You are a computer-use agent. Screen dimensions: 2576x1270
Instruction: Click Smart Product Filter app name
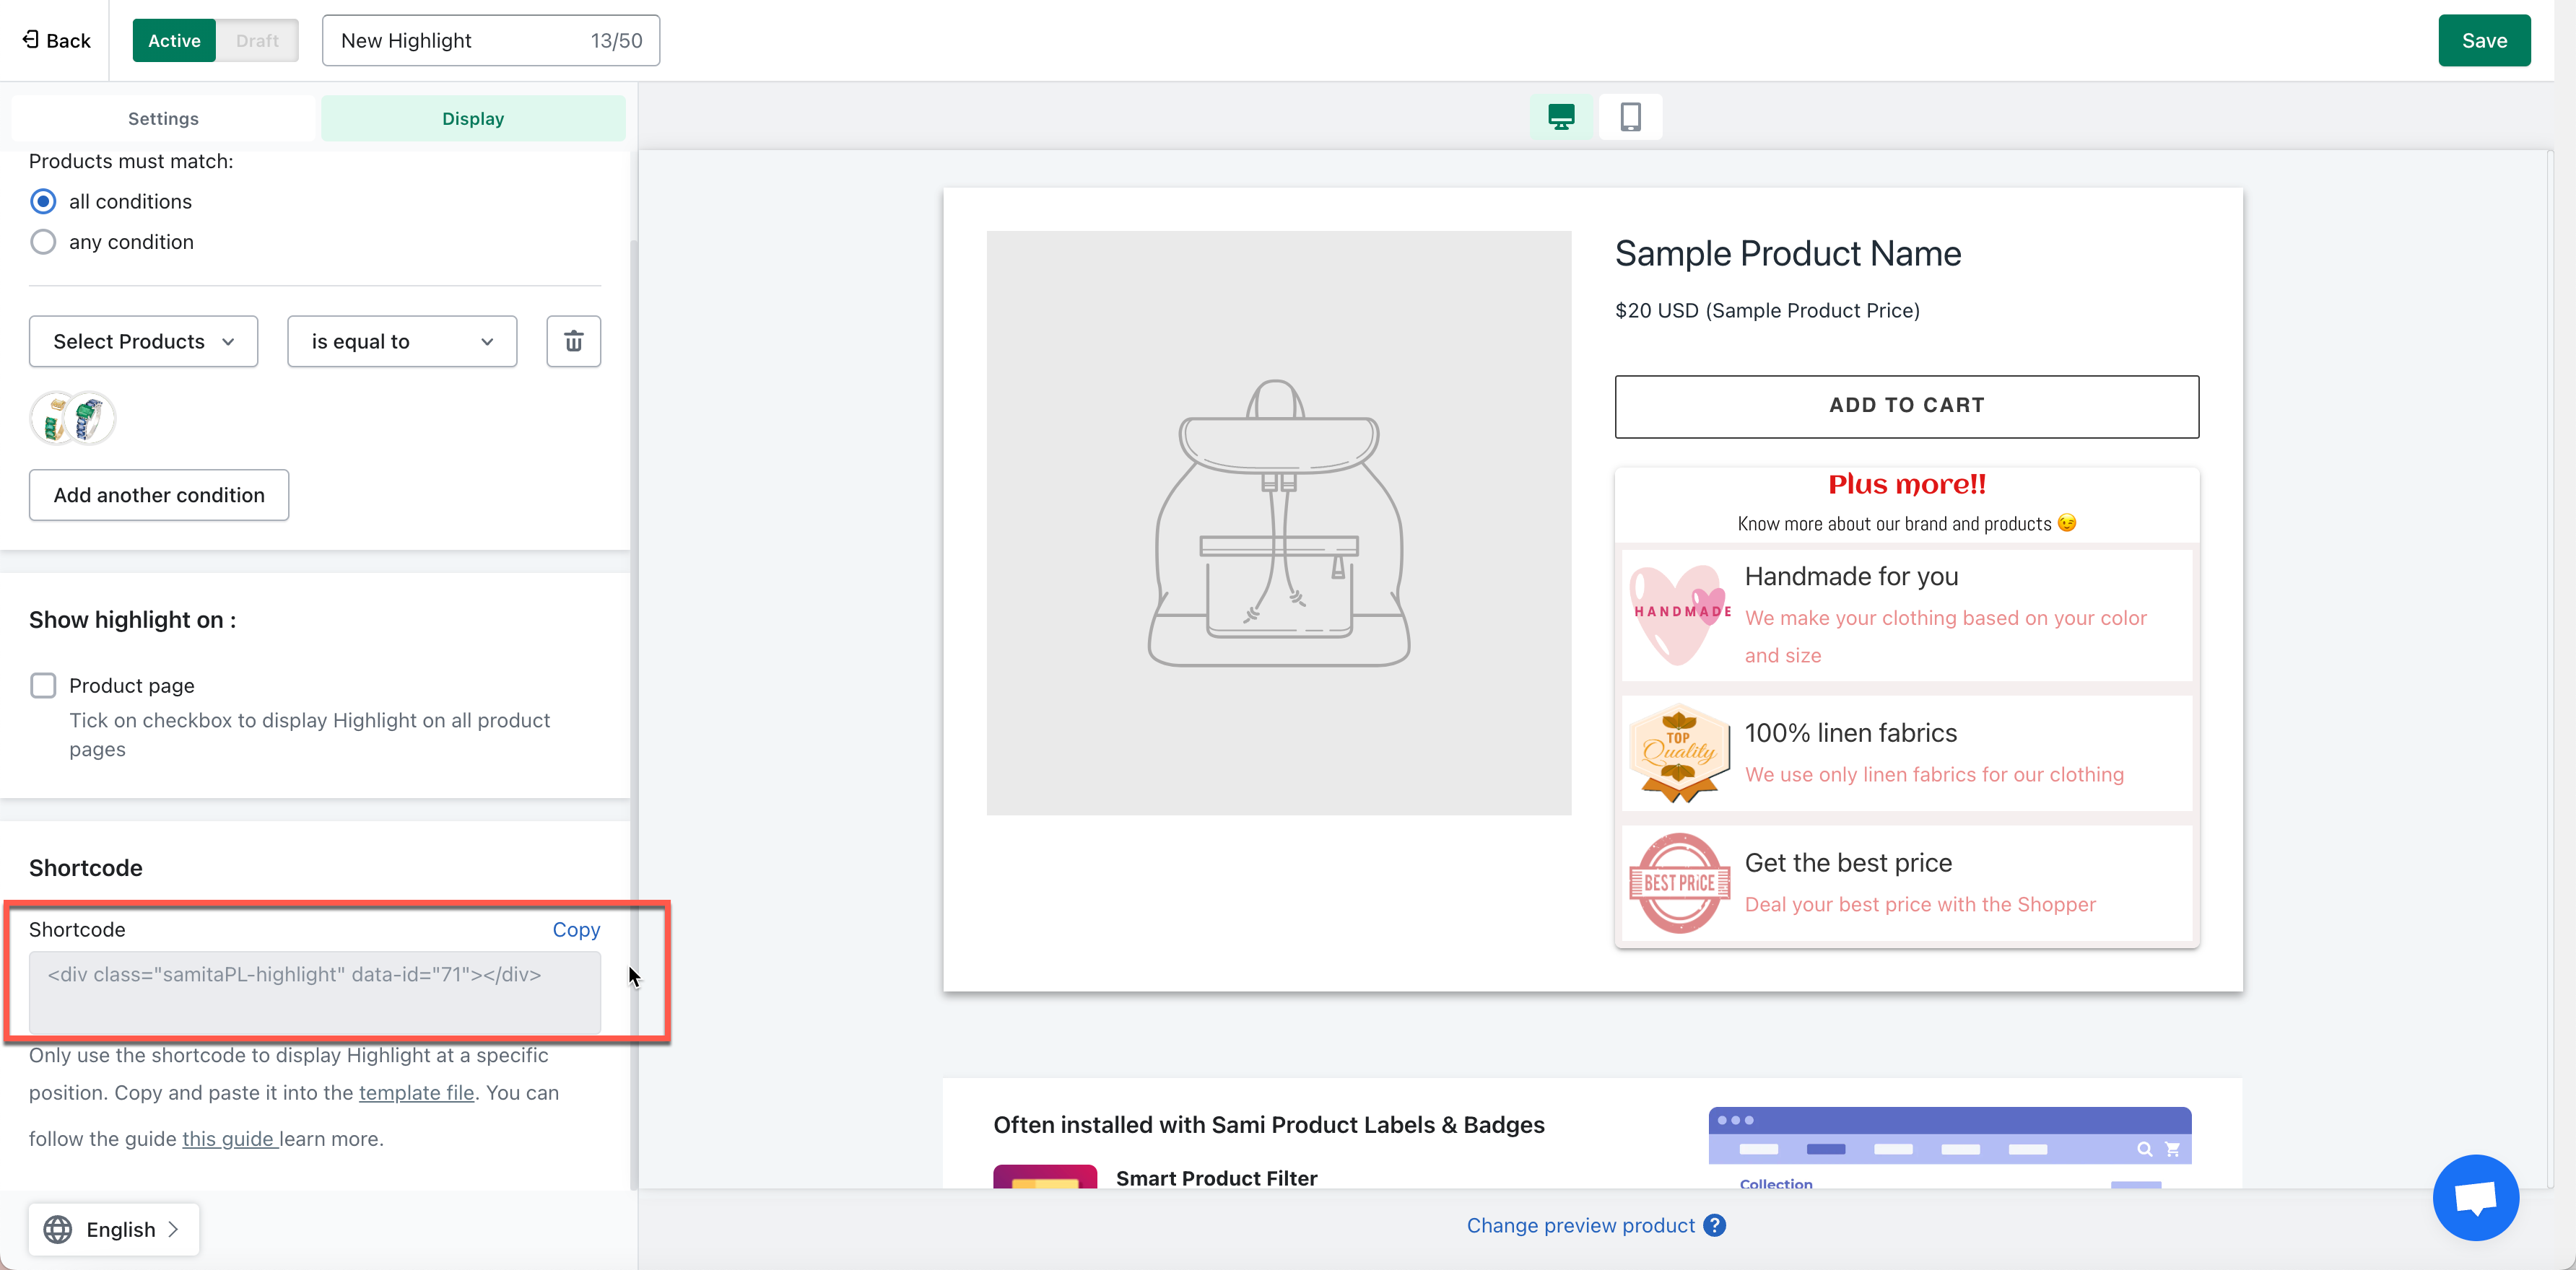tap(1216, 1178)
